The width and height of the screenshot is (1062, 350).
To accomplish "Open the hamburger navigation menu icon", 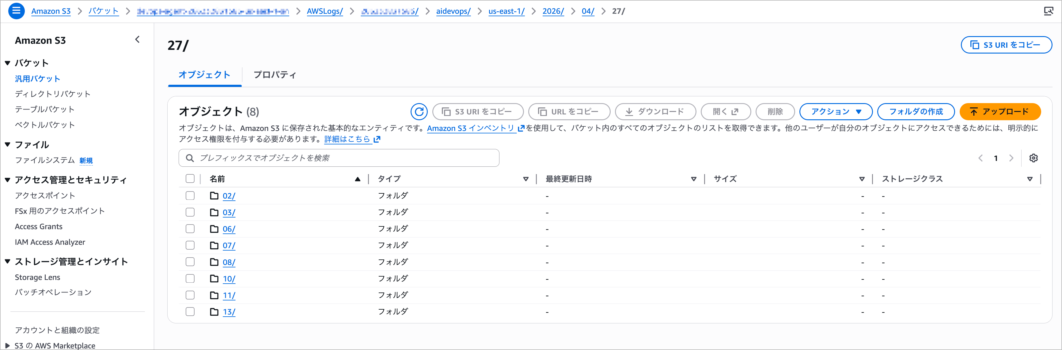I will click(16, 11).
